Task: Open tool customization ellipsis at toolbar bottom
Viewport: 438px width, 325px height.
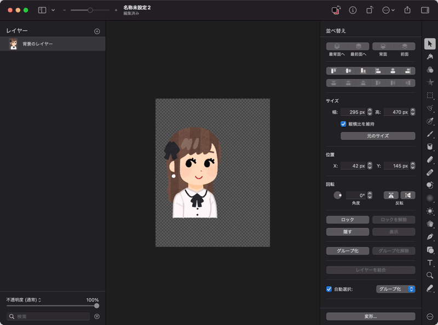Action: (x=430, y=316)
